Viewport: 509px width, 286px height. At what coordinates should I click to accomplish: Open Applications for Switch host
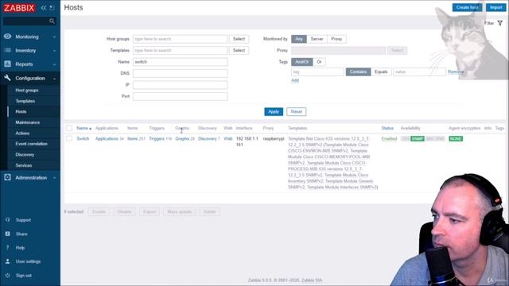click(107, 138)
